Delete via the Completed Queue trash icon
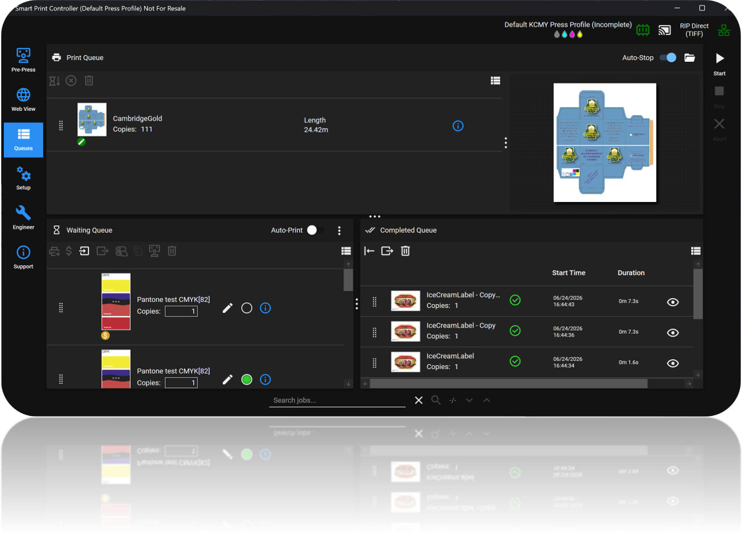 [x=405, y=251]
